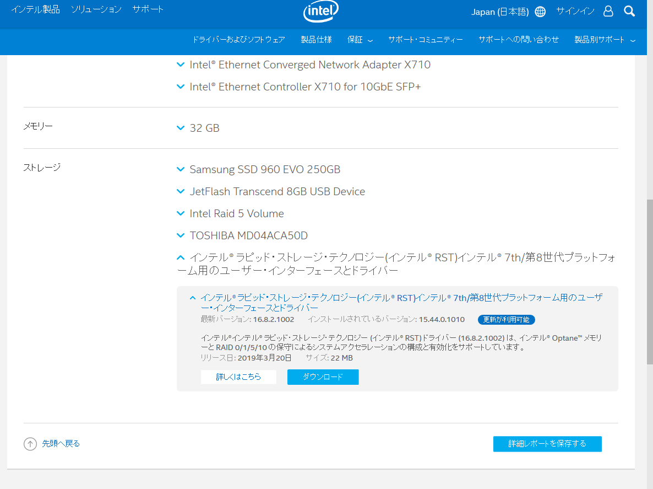The height and width of the screenshot is (489, 653).
Task: Open 製品仕様 nav item
Action: coord(316,40)
